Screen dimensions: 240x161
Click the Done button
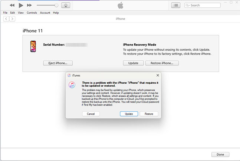point(220,154)
